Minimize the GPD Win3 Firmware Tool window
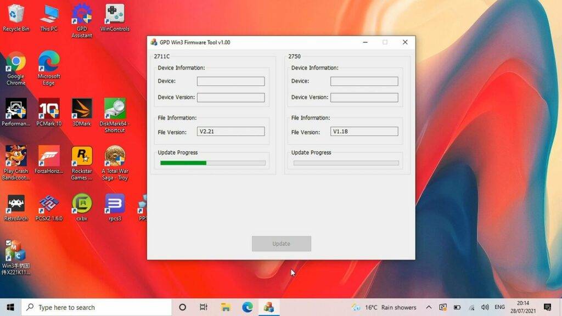Viewport: 562px width, 316px height. coord(365,42)
